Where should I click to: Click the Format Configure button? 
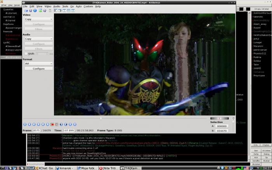(x=38, y=68)
